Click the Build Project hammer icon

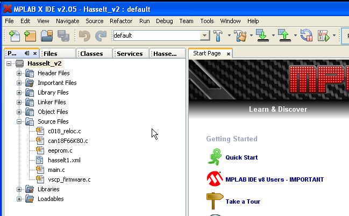click(218, 36)
